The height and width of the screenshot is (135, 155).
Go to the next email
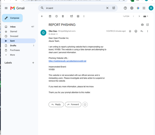click(139, 16)
